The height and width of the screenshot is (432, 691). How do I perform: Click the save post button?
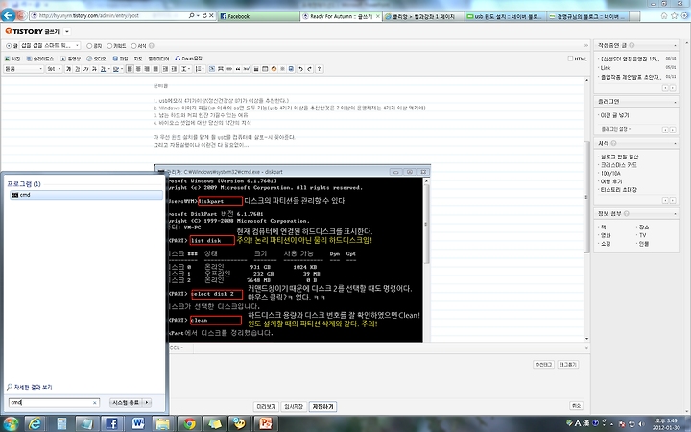coord(323,406)
